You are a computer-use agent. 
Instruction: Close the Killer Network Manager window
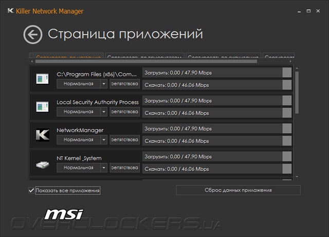point(318,11)
